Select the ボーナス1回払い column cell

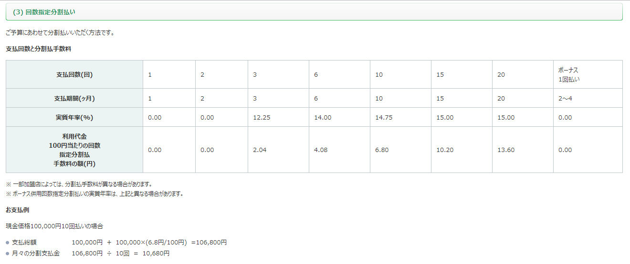point(569,75)
